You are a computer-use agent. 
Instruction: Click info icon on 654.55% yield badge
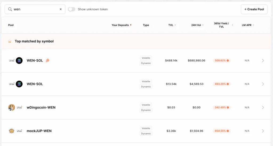pyautogui.click(x=228, y=131)
